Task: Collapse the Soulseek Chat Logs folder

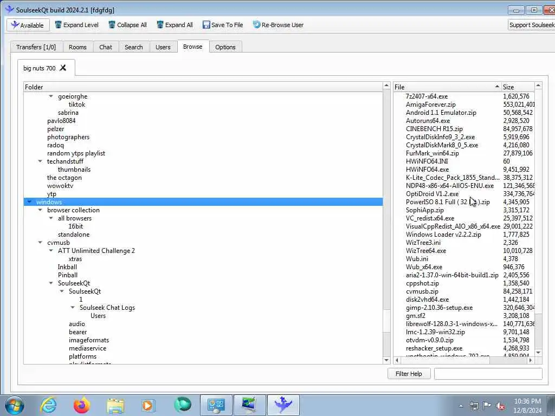Action: click(x=73, y=308)
